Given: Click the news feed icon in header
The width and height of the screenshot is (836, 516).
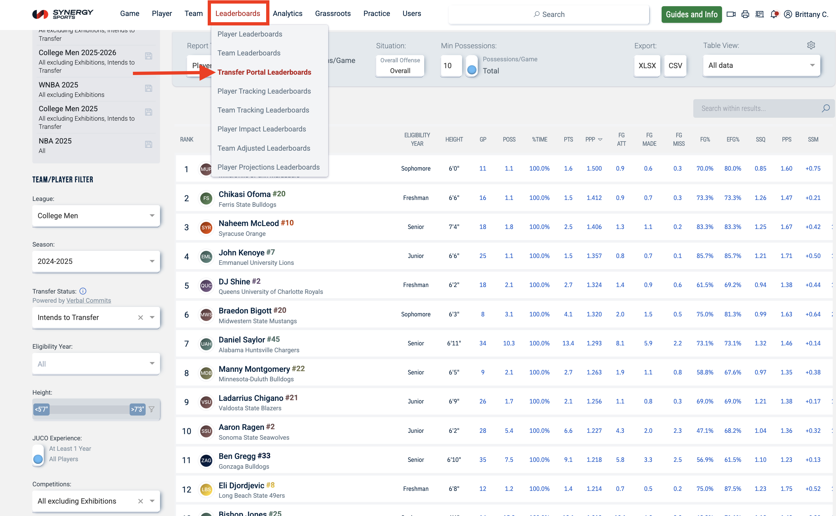Looking at the screenshot, I should pos(759,14).
